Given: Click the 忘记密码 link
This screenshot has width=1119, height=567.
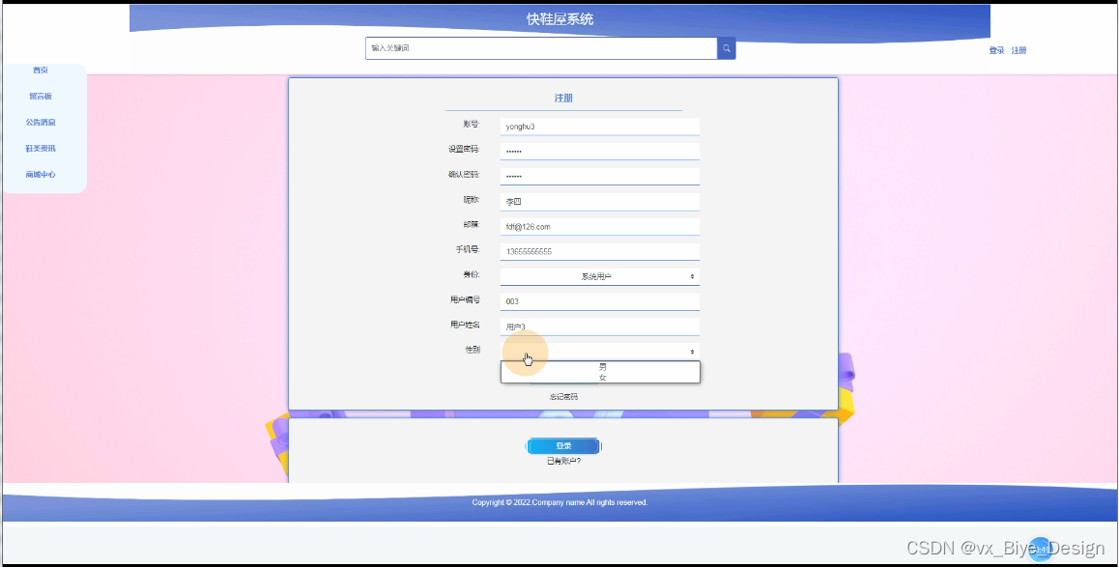Looking at the screenshot, I should [563, 397].
